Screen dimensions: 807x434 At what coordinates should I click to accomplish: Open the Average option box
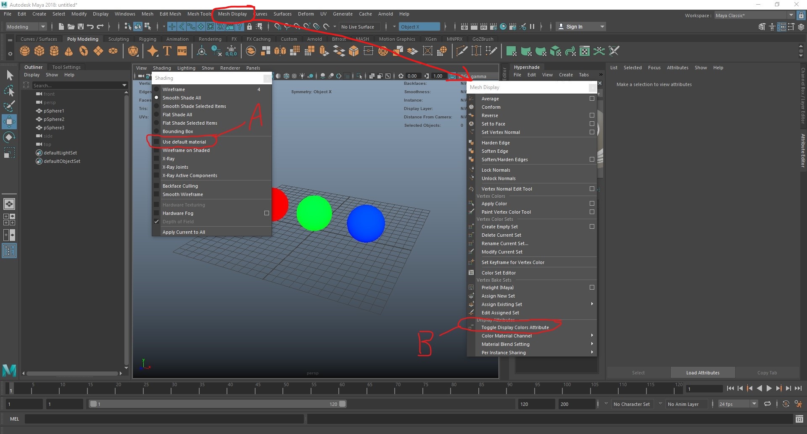592,99
